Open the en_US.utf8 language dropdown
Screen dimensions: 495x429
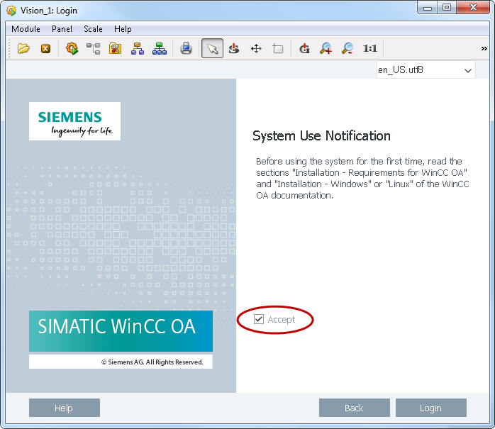426,70
